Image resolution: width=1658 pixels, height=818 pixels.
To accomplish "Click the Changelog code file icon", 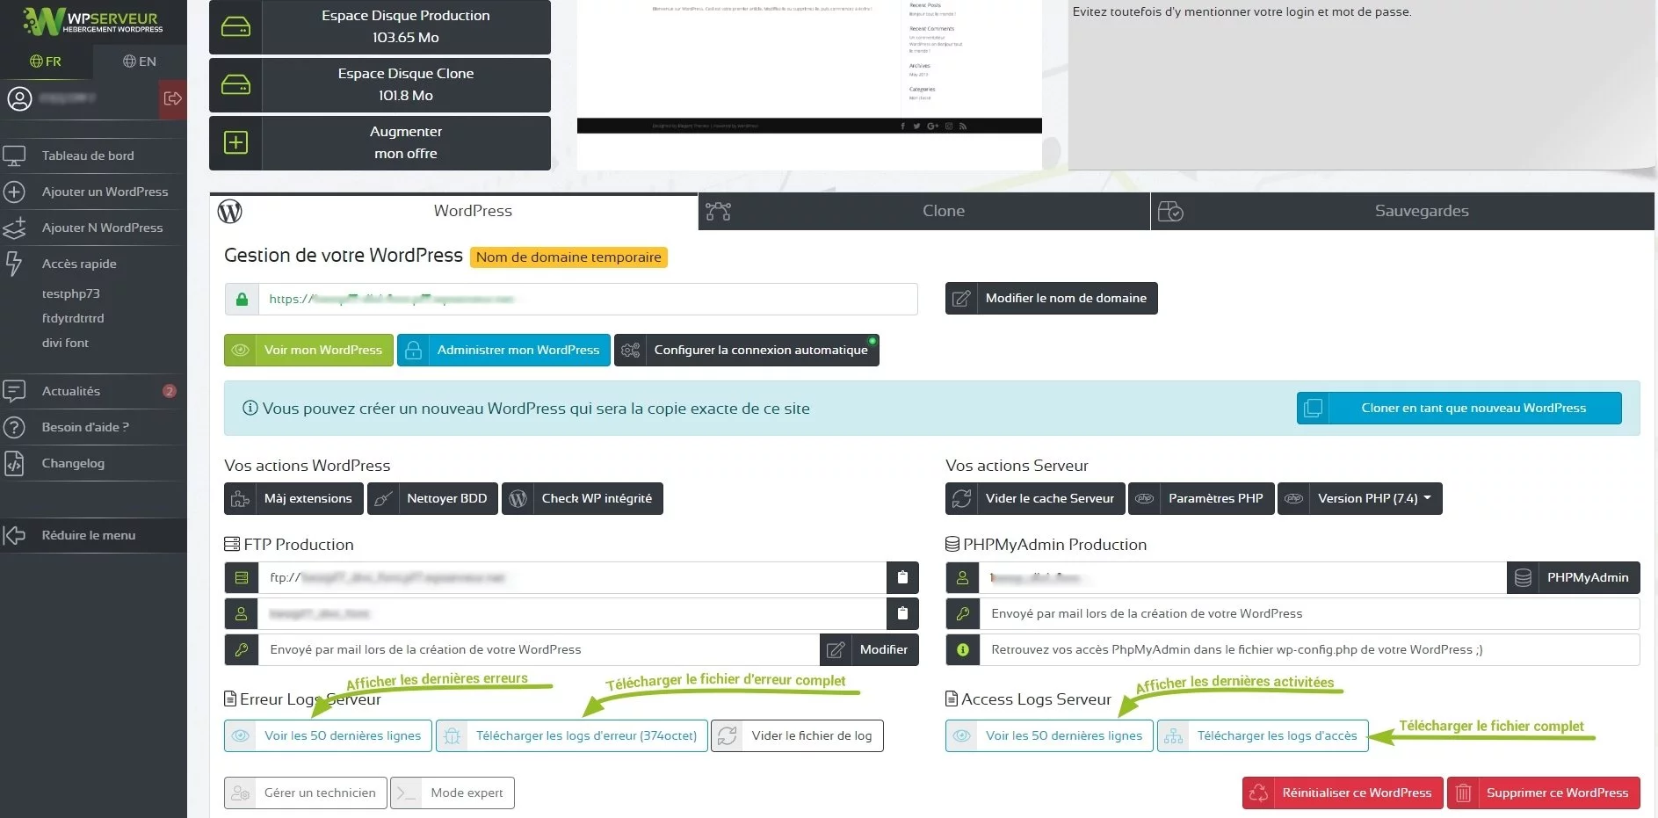I will (x=14, y=463).
